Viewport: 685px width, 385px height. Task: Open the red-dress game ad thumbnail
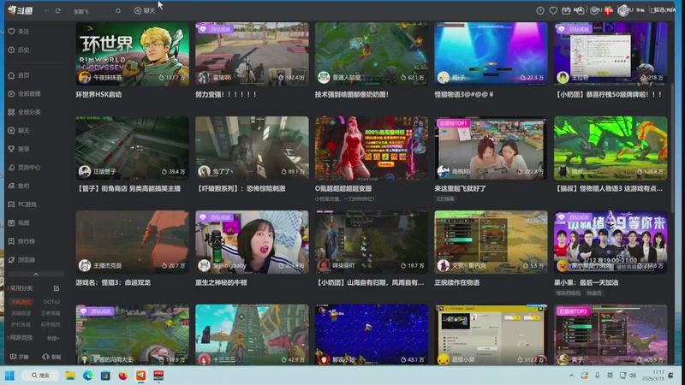click(372, 148)
